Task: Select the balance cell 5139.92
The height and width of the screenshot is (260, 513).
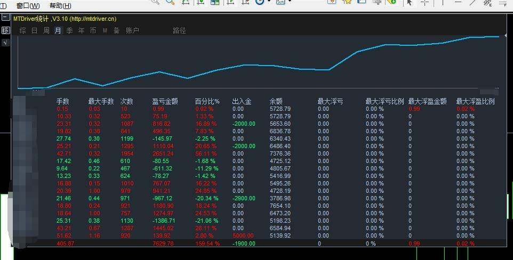Action: click(280, 235)
